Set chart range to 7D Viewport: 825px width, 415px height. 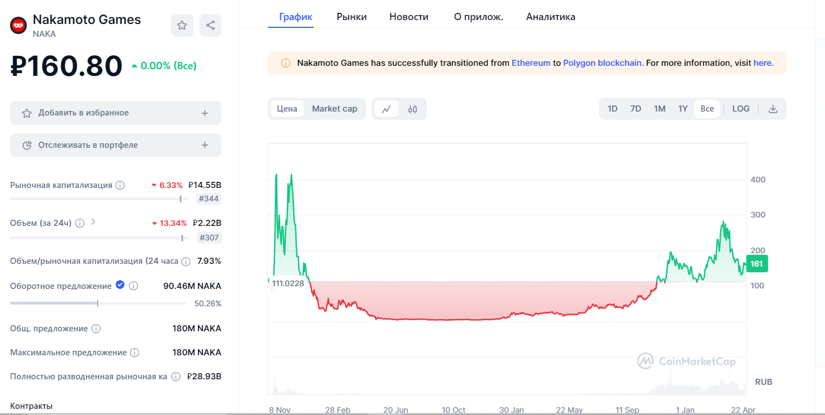coord(636,109)
